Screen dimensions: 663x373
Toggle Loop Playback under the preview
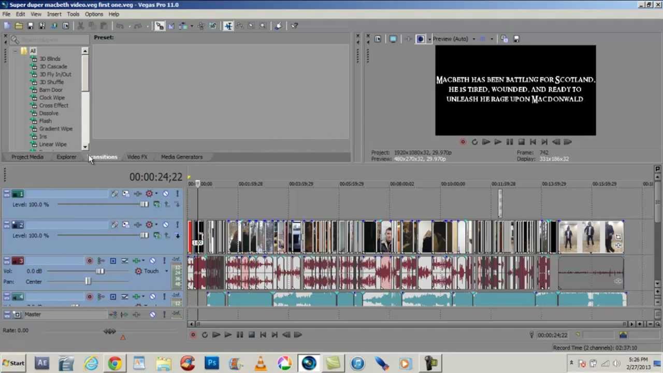click(474, 142)
